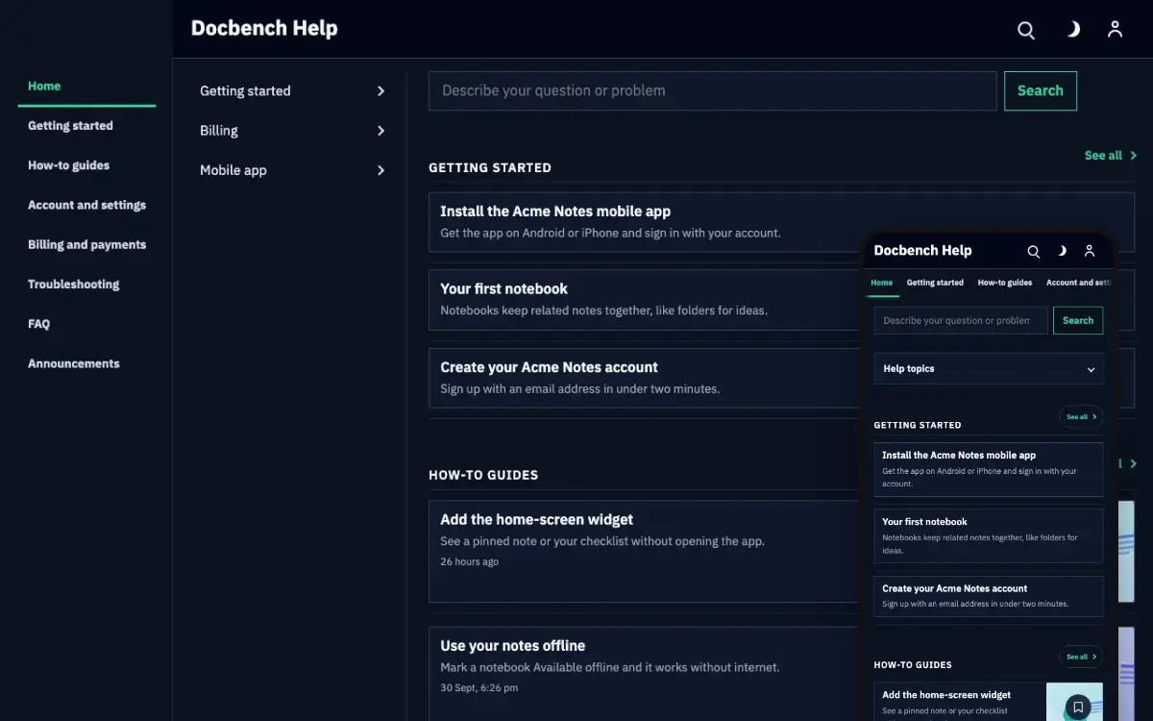Screen dimensions: 1153x721
Task: Click the Search button in mobile preview
Action: coord(1078,321)
